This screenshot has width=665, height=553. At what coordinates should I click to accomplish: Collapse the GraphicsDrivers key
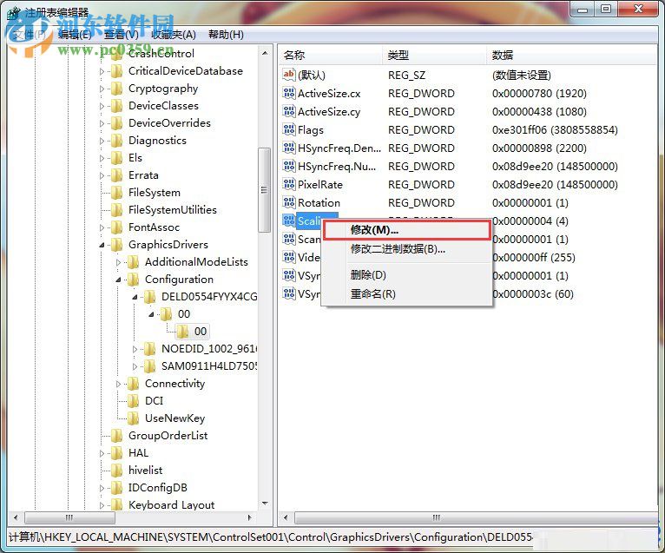102,245
